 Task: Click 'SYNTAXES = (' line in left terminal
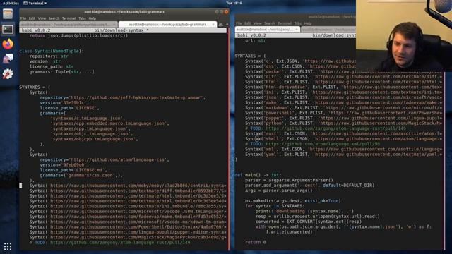35,87
